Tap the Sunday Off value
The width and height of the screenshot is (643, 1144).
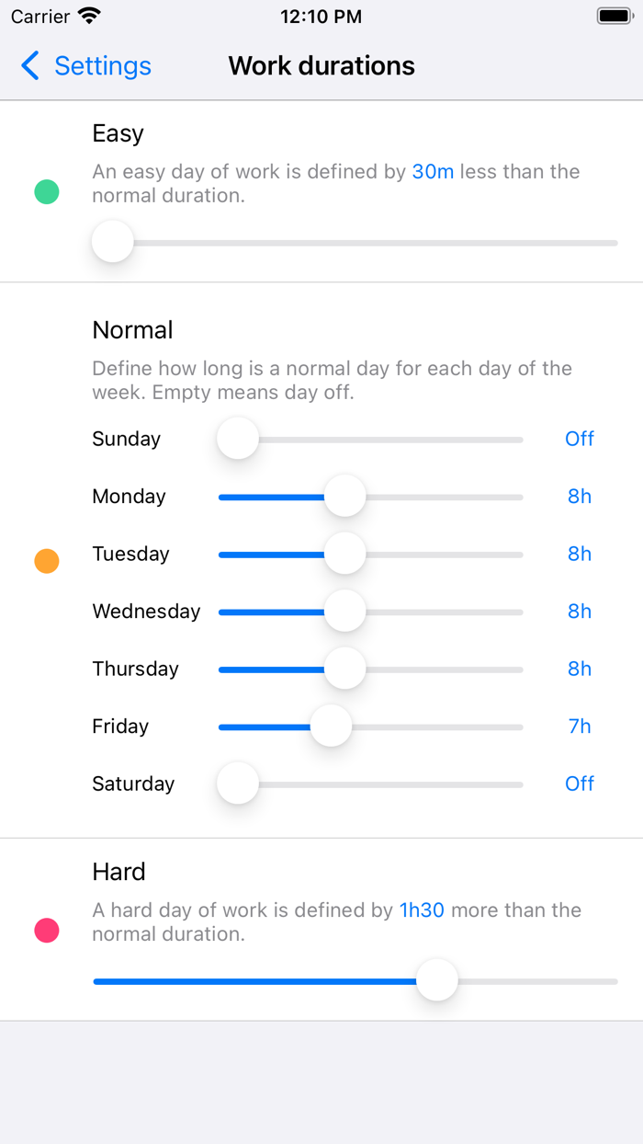(580, 439)
